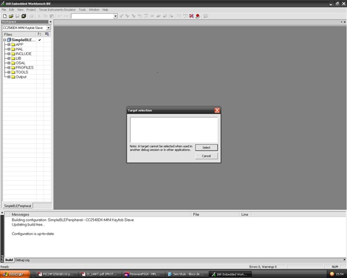Viewport: 347px width, 278px height.
Task: Collapse the SimpleBLE project node
Action: tap(4, 40)
